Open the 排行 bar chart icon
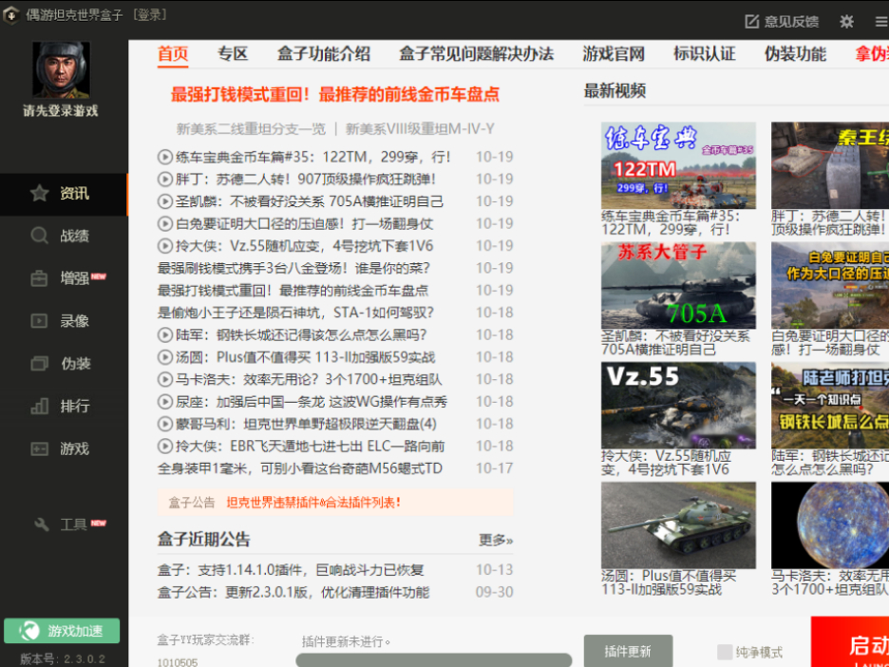 tap(39, 406)
